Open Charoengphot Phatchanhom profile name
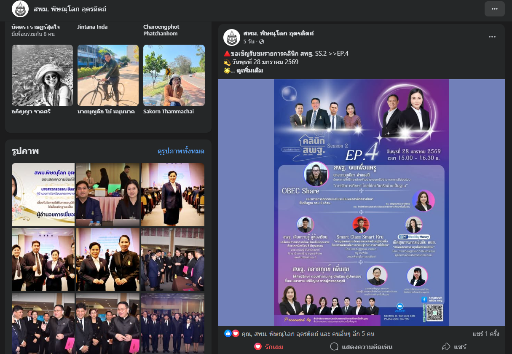This screenshot has height=354, width=512. coord(161,30)
